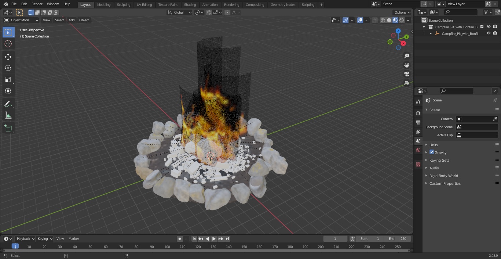This screenshot has height=259, width=501.
Task: Click new scene duplicate icon beside Scene
Action: (424, 4)
